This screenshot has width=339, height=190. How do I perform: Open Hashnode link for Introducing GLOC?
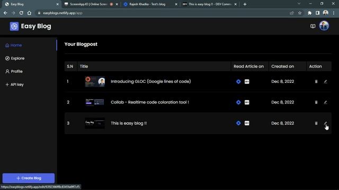coord(238,81)
